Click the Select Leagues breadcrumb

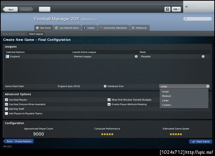coord(36,34)
